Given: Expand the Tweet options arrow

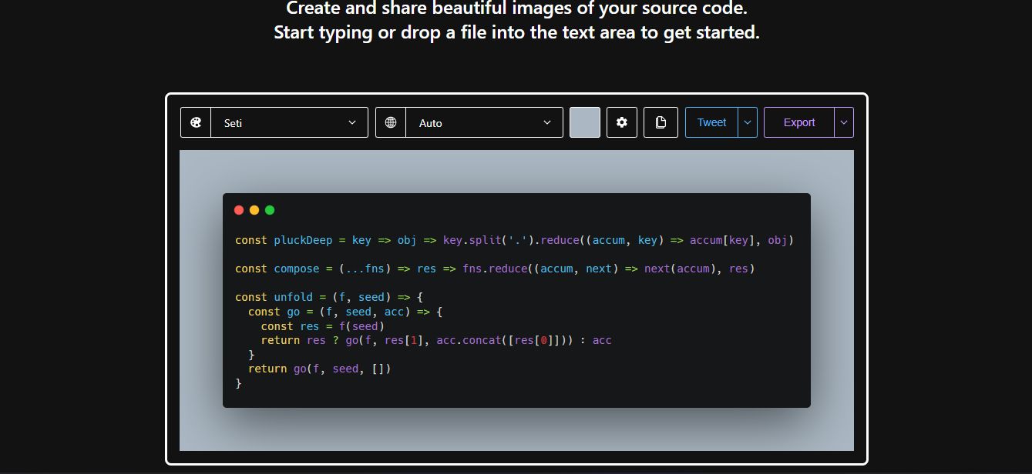Looking at the screenshot, I should click(748, 122).
